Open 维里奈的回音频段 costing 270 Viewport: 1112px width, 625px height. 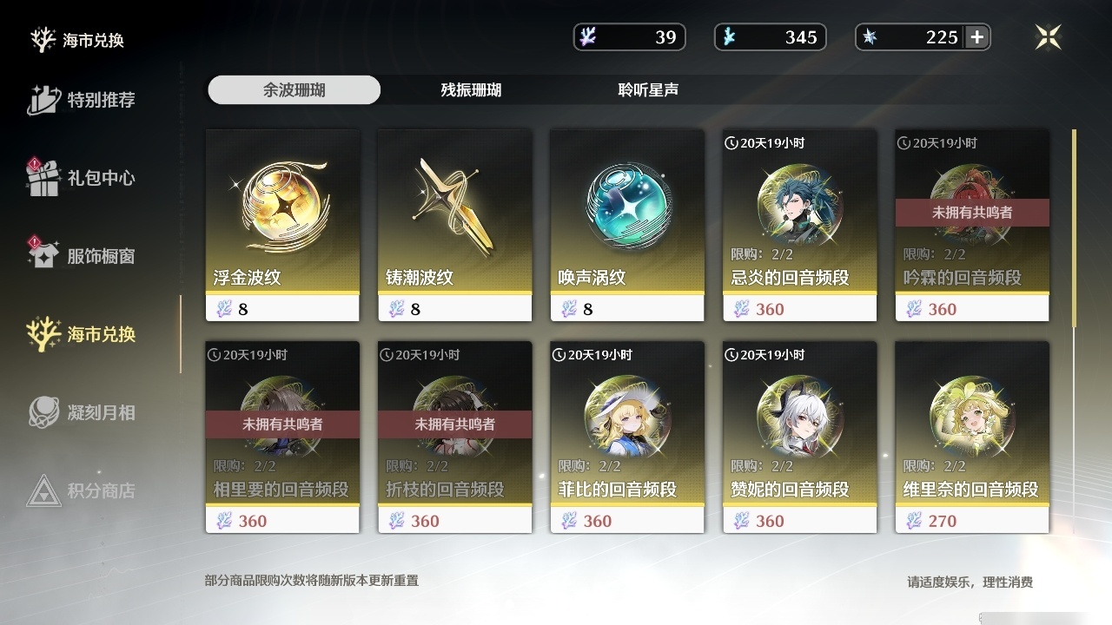(x=972, y=437)
